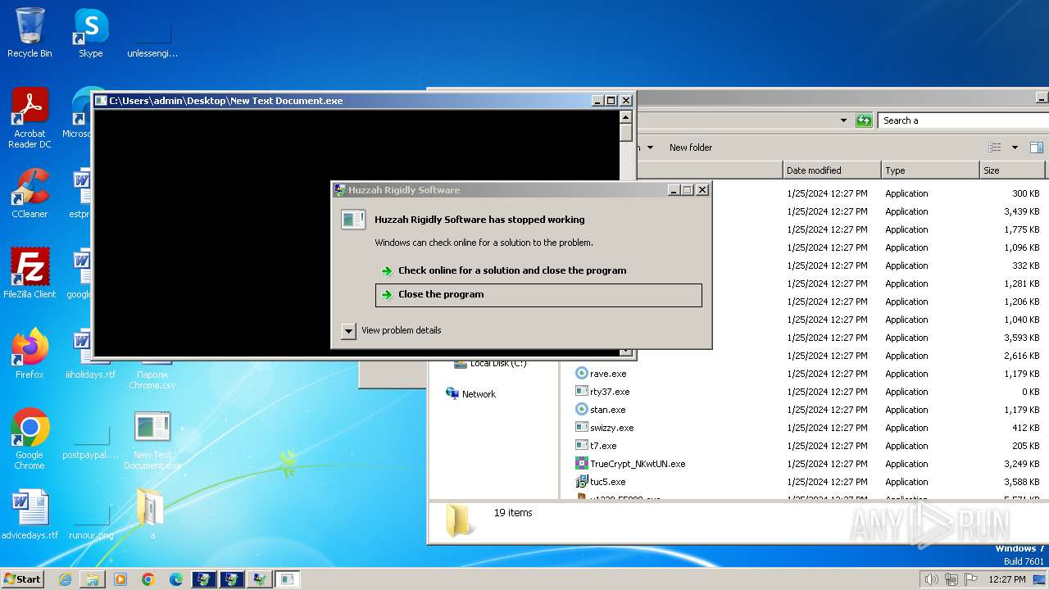The height and width of the screenshot is (590, 1049).
Task: Choose Close the program in the dialog
Action: coord(538,295)
